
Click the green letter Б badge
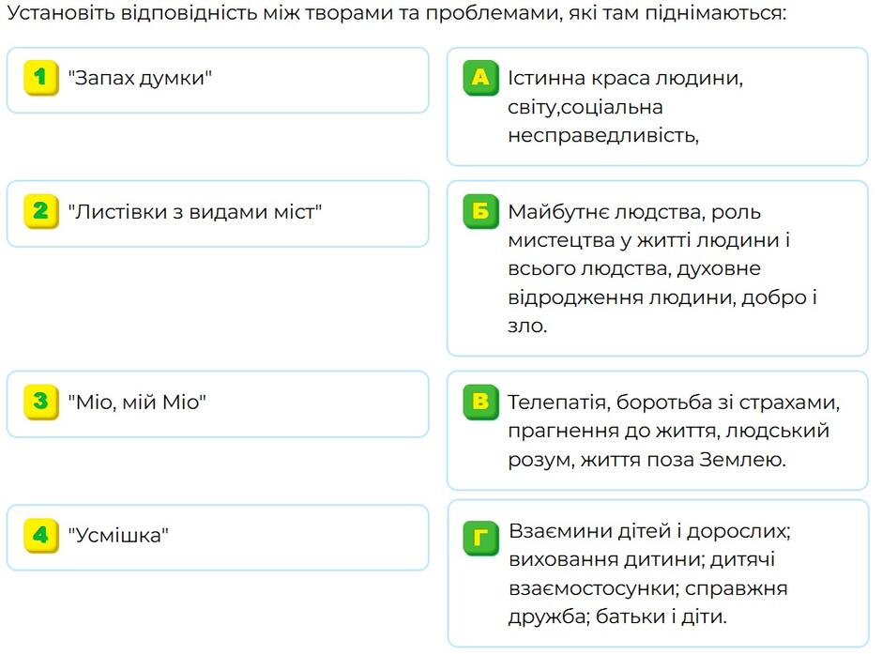(x=481, y=211)
